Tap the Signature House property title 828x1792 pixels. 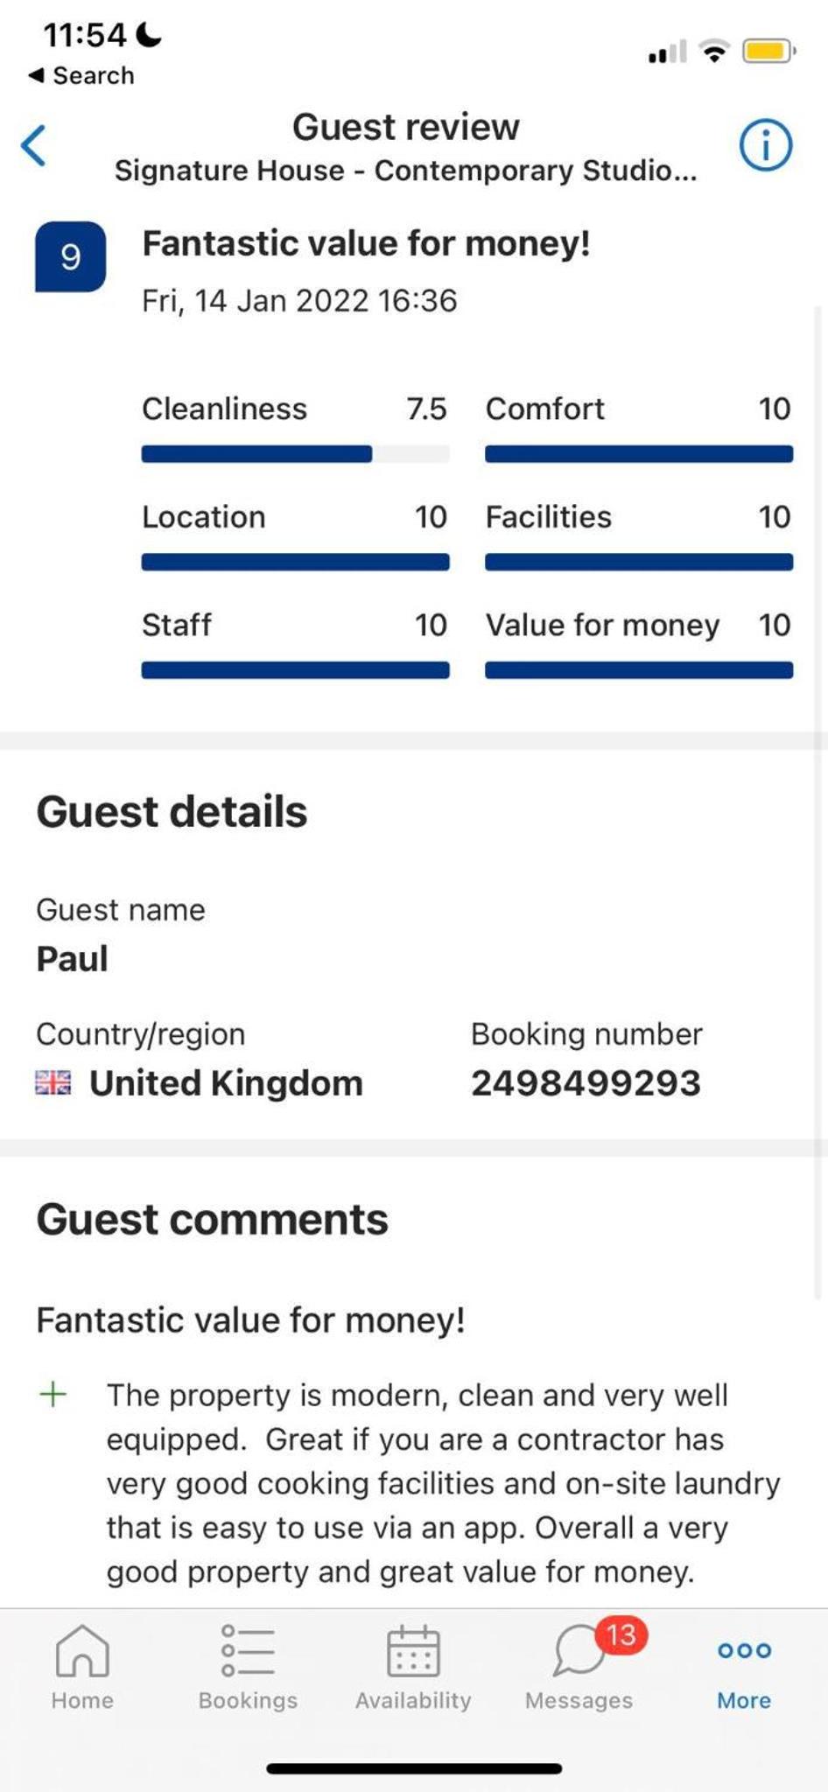point(405,171)
